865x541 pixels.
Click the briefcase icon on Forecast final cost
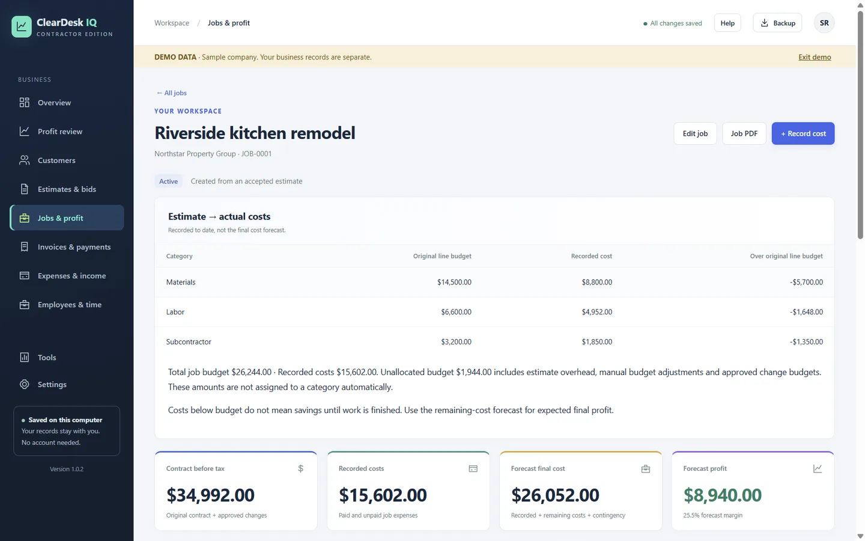[x=646, y=468]
